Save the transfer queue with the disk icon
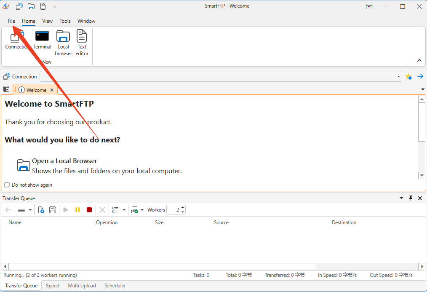427x292 pixels. tap(53, 210)
